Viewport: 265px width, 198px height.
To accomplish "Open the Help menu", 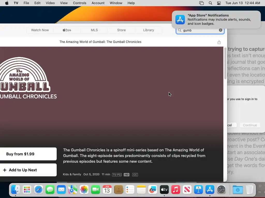I will click(x=131, y=3).
